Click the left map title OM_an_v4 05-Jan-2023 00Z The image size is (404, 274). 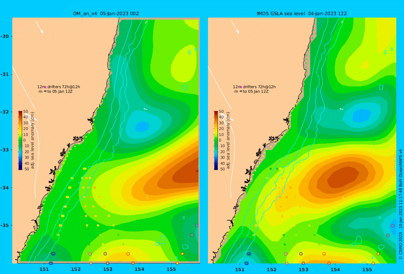tap(106, 14)
